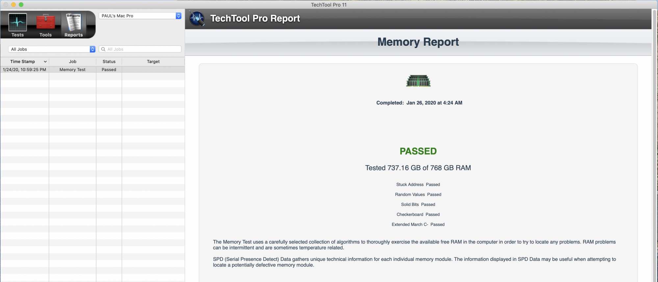
Task: Click the Completed: Jan 26, 2020 line
Action: point(419,103)
